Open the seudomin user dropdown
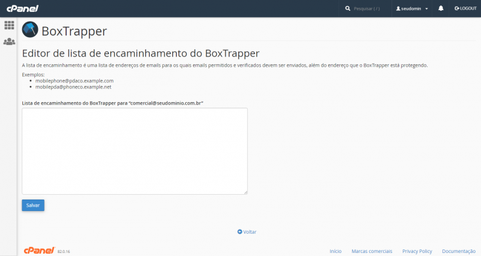 [412, 8]
